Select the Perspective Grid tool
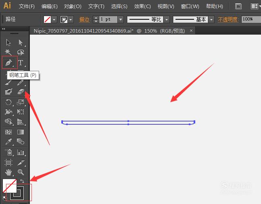This screenshot has width=261, height=204. pyautogui.click(x=21, y=122)
